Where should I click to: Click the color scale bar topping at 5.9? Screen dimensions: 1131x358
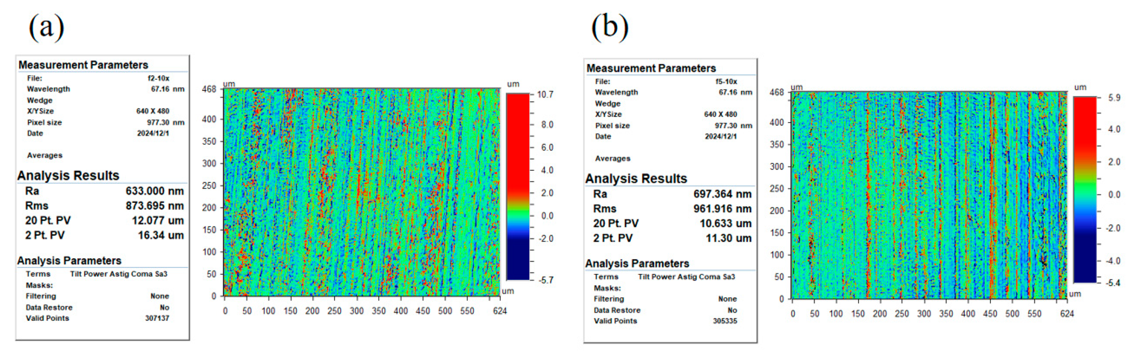(x=1085, y=190)
